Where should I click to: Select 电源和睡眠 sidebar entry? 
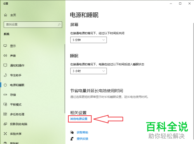tap(17, 85)
